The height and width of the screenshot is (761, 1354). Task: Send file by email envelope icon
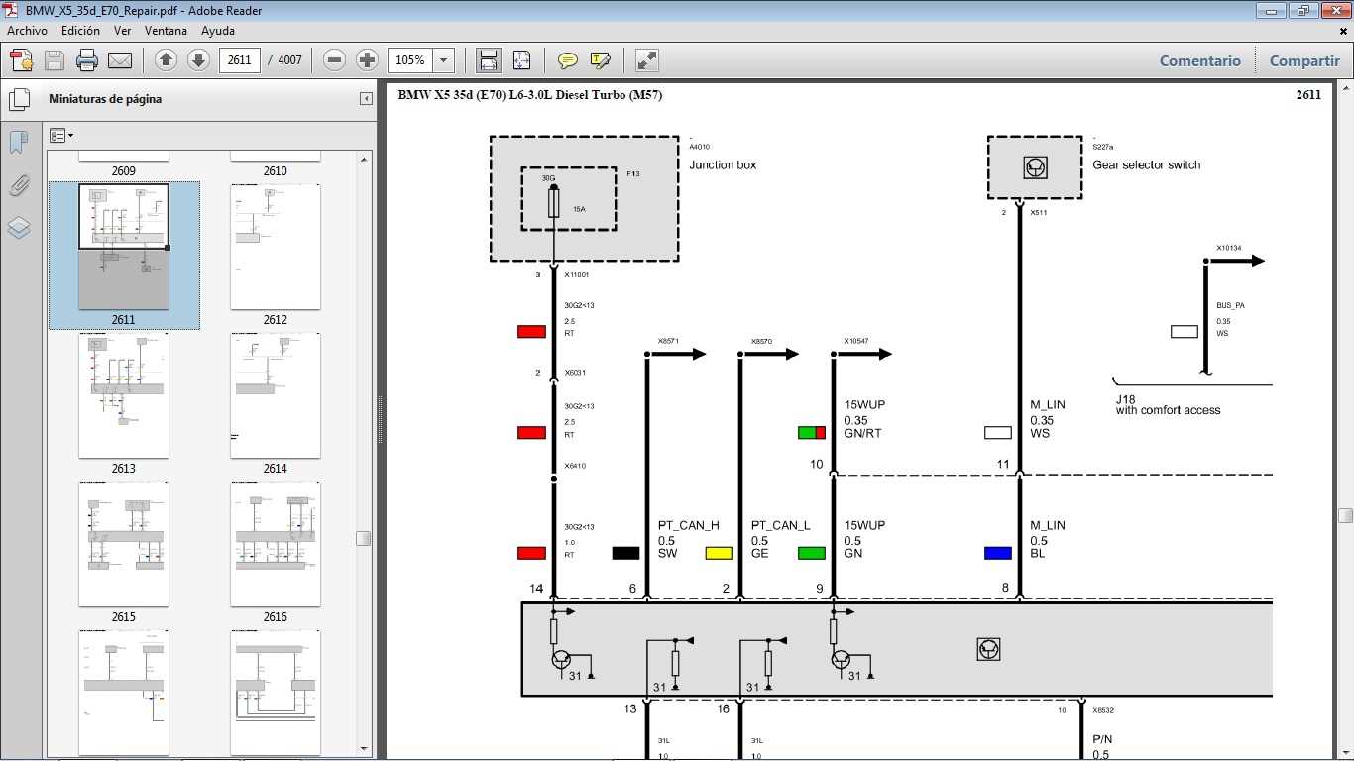pyautogui.click(x=120, y=60)
